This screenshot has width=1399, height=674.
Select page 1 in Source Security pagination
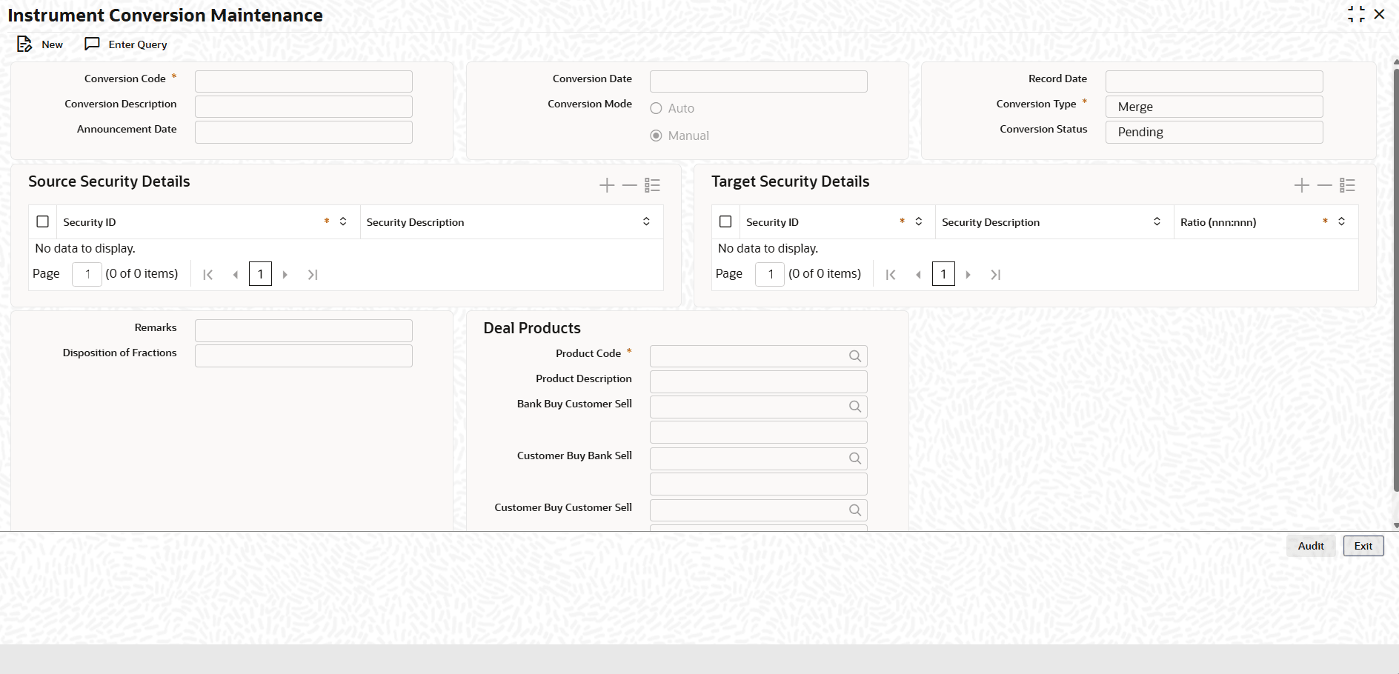pyautogui.click(x=260, y=274)
